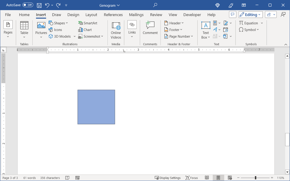Open the Editing mode button
Image resolution: width=290 pixels, height=181 pixels.
click(x=250, y=15)
